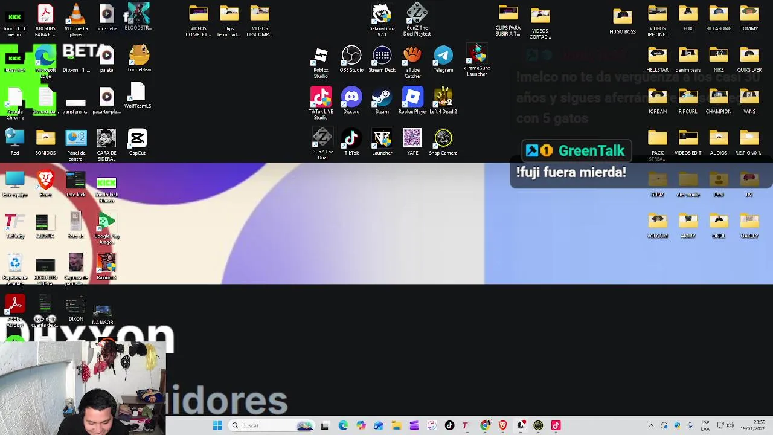Switch to TikTok in the taskbar
Screen dimensions: 773x435
pyautogui.click(x=449, y=425)
